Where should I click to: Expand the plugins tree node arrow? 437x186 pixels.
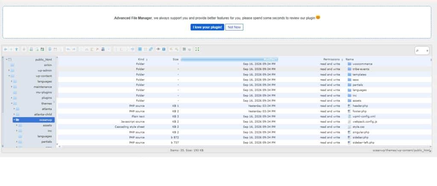pos(12,98)
